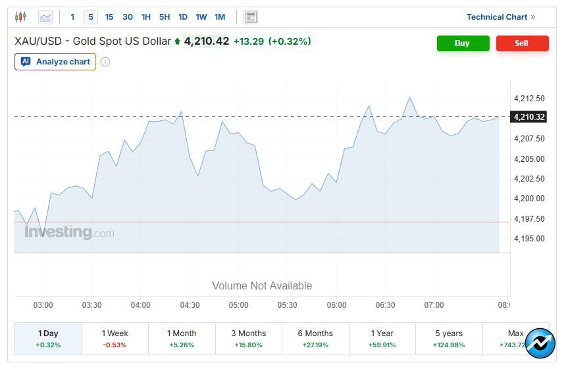Image resolution: width=566 pixels, height=369 pixels.
Task: Click the news layout icon in toolbar
Action: [x=250, y=17]
